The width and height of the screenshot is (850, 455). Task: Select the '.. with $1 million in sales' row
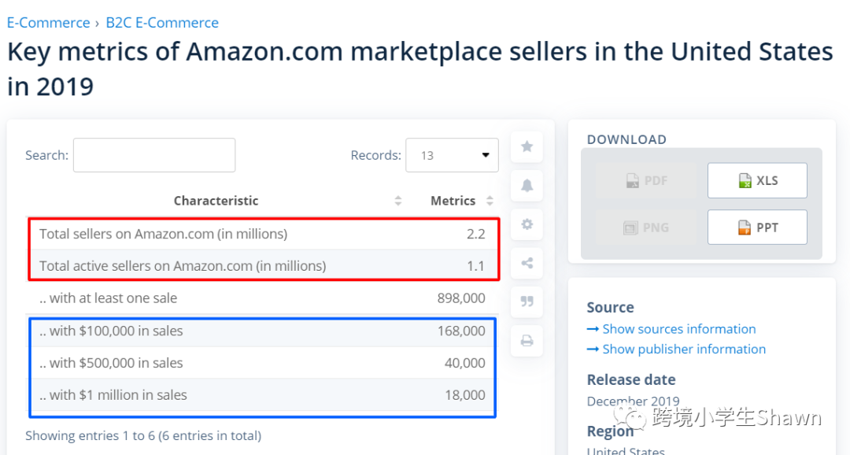tap(262, 395)
